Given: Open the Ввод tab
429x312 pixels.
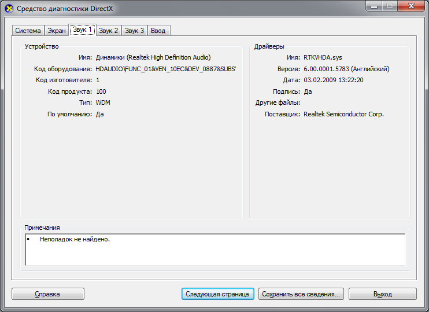Looking at the screenshot, I should coord(158,31).
